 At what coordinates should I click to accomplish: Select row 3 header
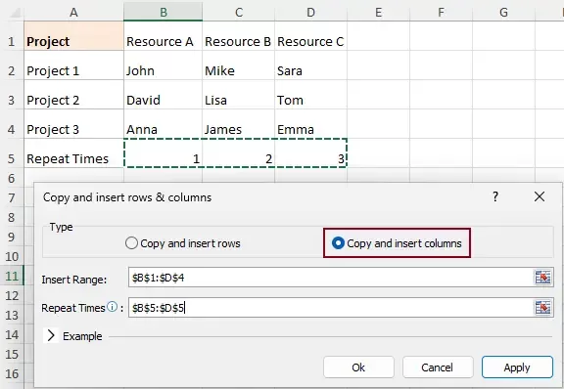click(x=12, y=95)
